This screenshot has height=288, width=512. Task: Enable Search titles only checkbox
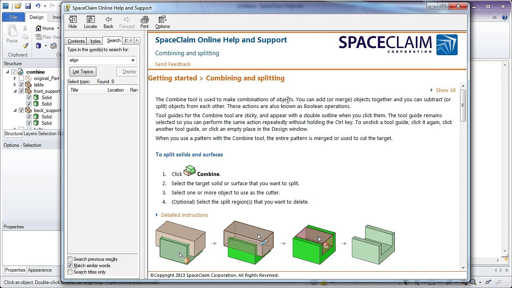[x=70, y=272]
